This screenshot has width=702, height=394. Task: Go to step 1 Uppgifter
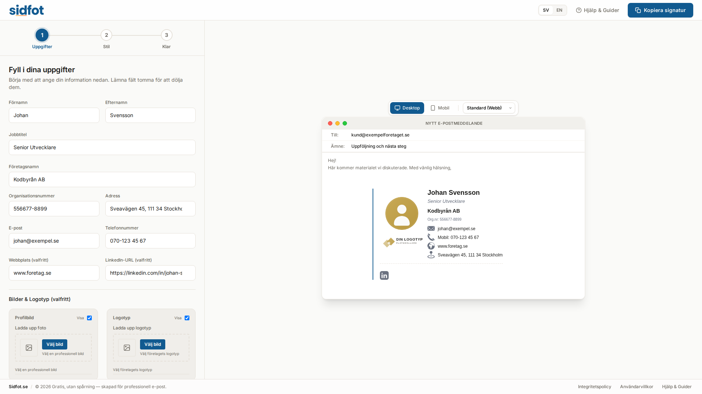[x=42, y=35]
